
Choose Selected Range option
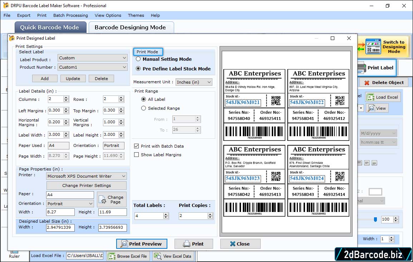click(x=143, y=108)
